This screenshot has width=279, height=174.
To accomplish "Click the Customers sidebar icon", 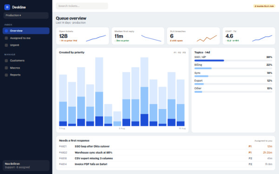I will [6, 60].
